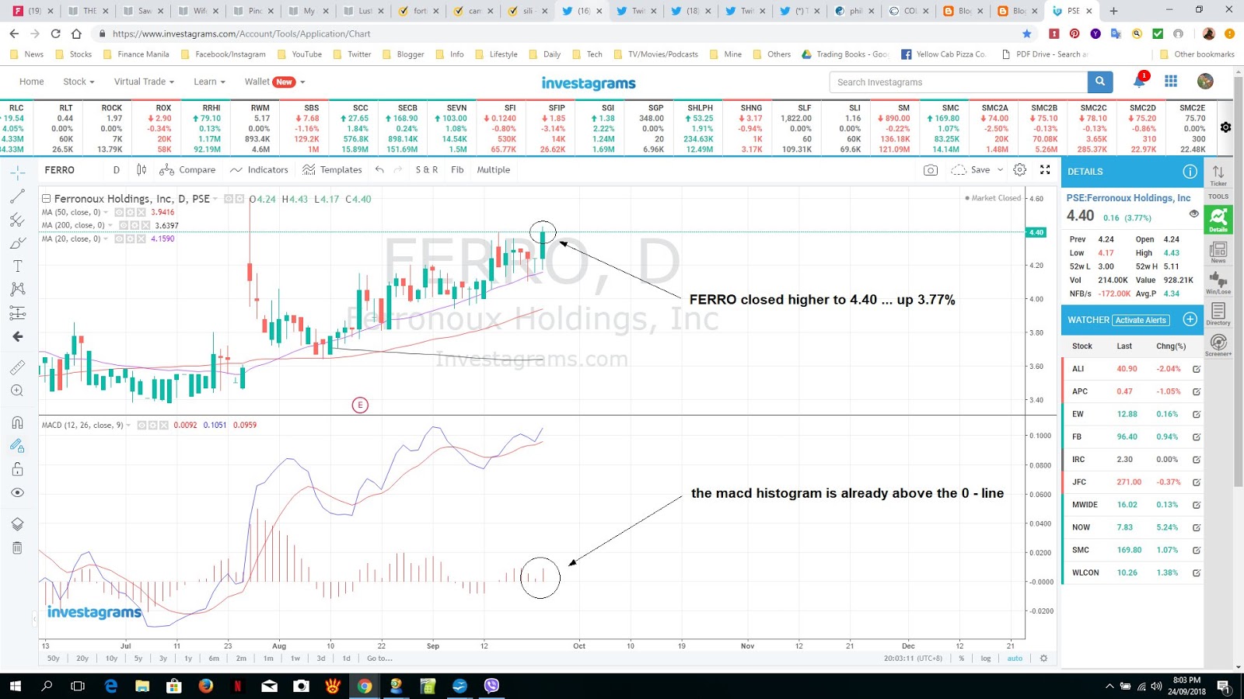The width and height of the screenshot is (1244, 699).
Task: Activate the zoom-in magnifier tool
Action: 17,391
